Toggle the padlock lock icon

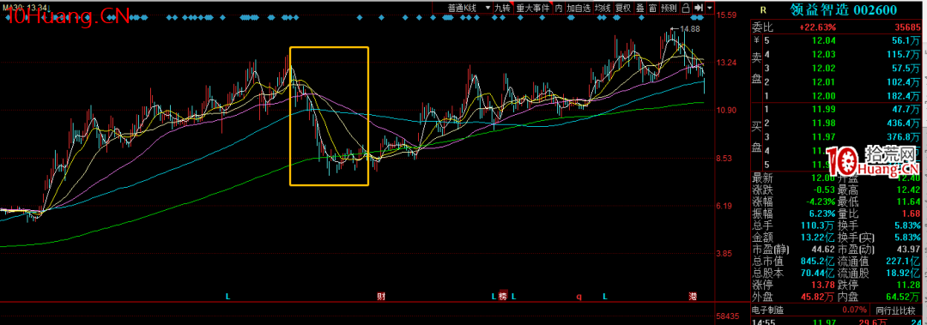point(686,8)
